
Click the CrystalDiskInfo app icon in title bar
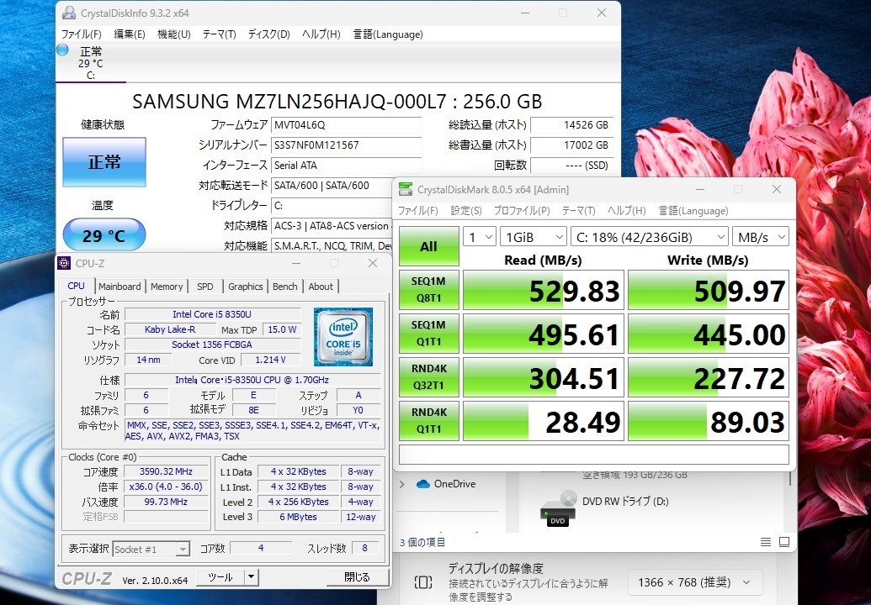click(69, 13)
